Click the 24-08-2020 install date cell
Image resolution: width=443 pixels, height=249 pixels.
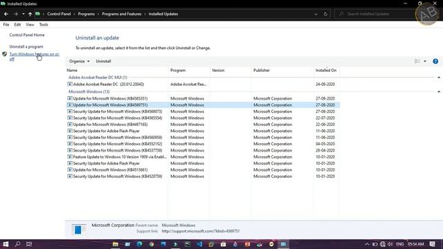coord(325,84)
